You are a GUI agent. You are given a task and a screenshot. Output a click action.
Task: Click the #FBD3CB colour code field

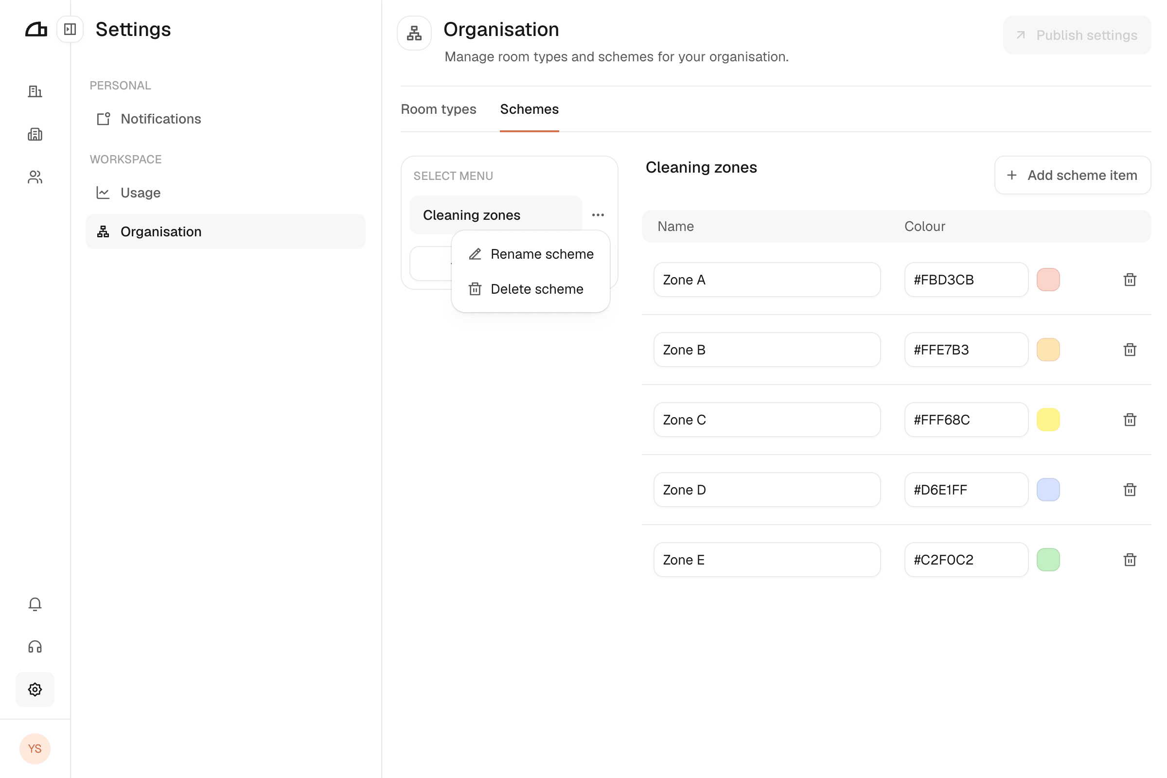tap(966, 280)
